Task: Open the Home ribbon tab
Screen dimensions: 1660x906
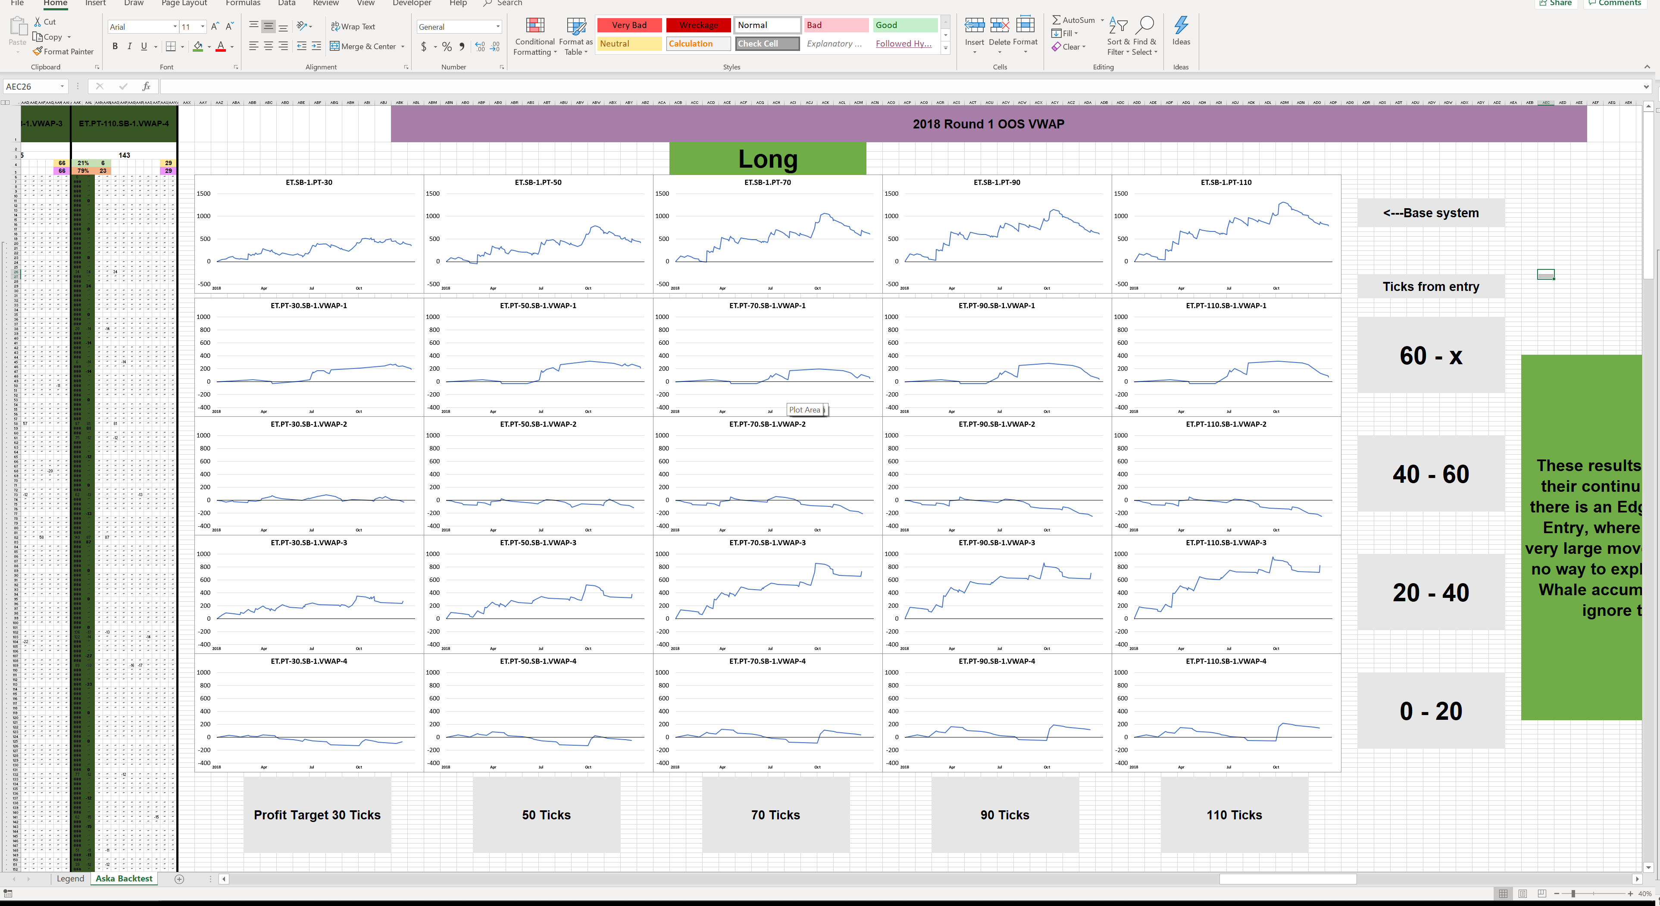Action: tap(56, 3)
